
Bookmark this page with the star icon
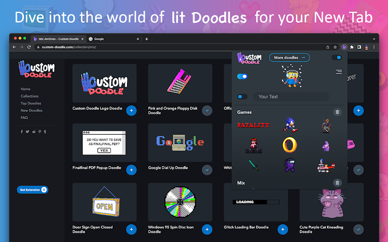(x=335, y=47)
